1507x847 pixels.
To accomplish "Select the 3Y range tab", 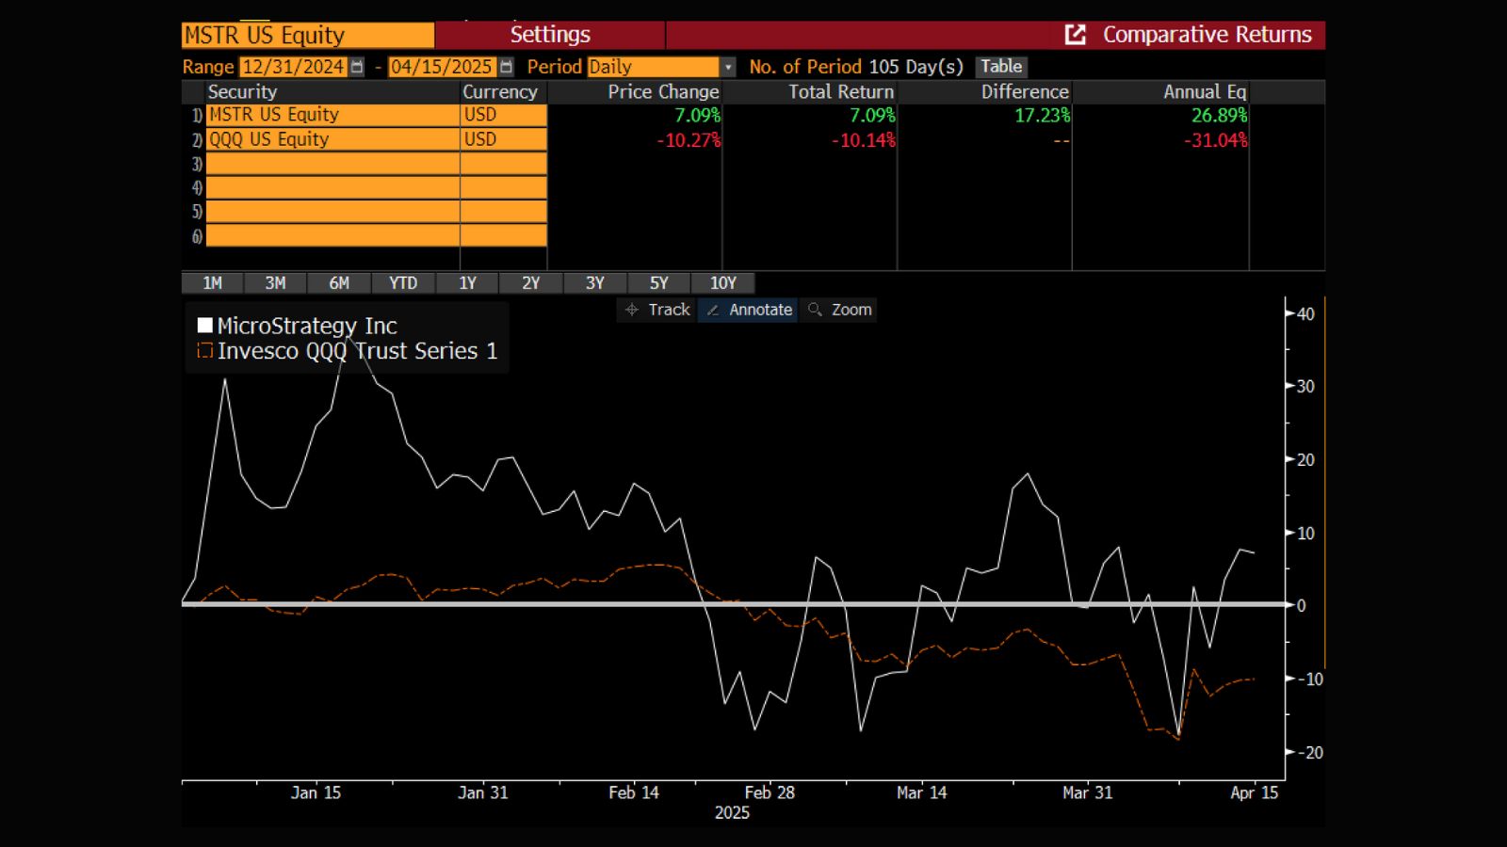I will point(595,283).
